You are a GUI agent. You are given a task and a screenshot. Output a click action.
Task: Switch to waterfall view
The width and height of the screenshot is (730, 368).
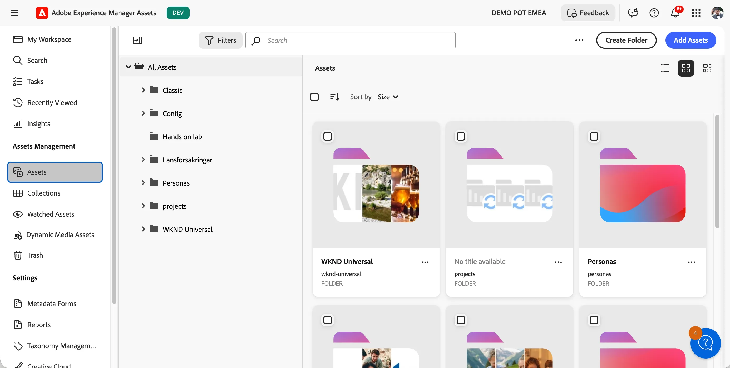(x=707, y=68)
